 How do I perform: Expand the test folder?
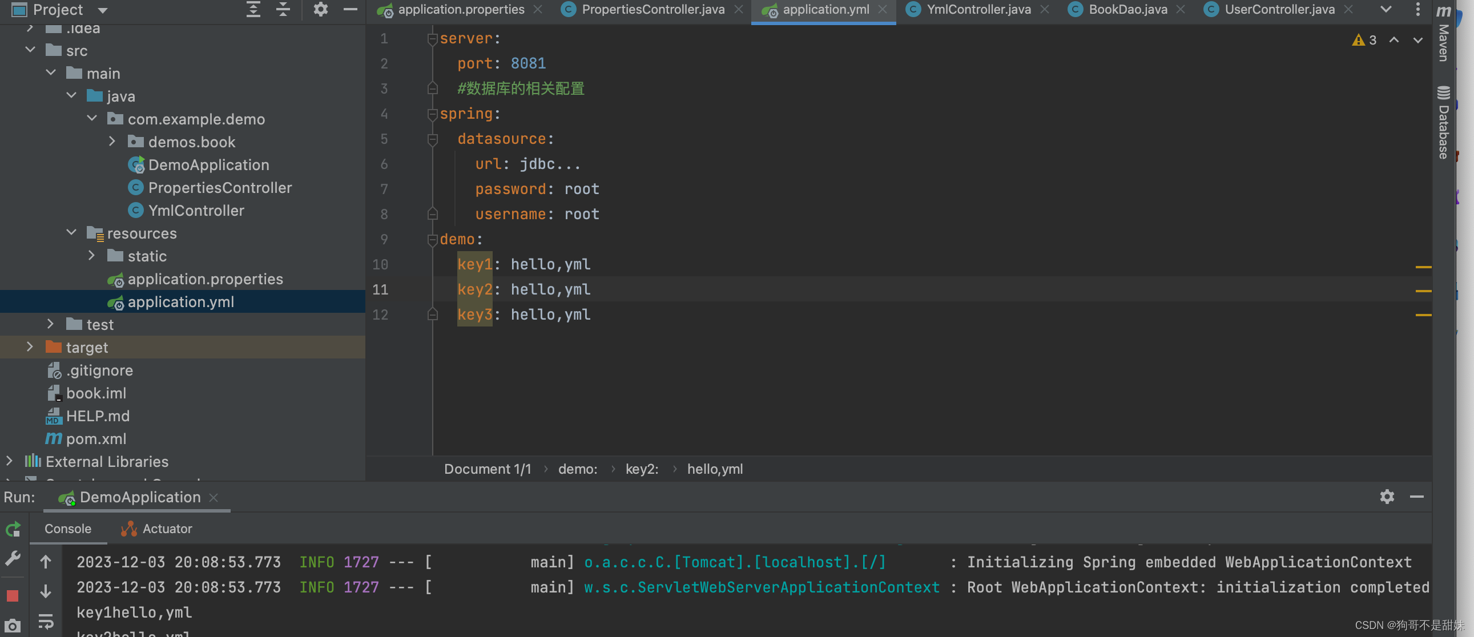tap(50, 325)
